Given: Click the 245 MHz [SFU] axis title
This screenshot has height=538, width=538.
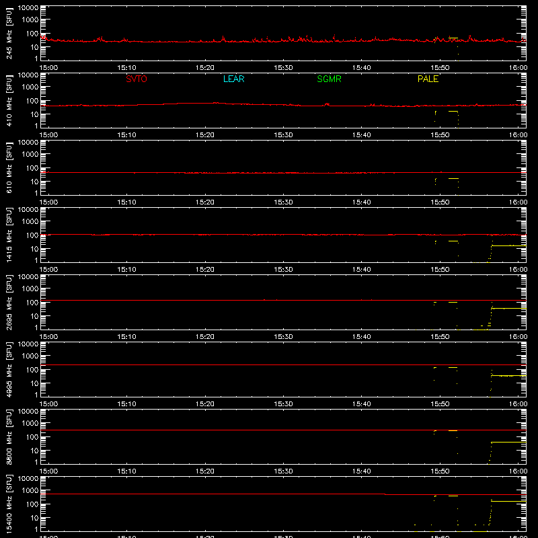Looking at the screenshot, I should click(x=9, y=33).
